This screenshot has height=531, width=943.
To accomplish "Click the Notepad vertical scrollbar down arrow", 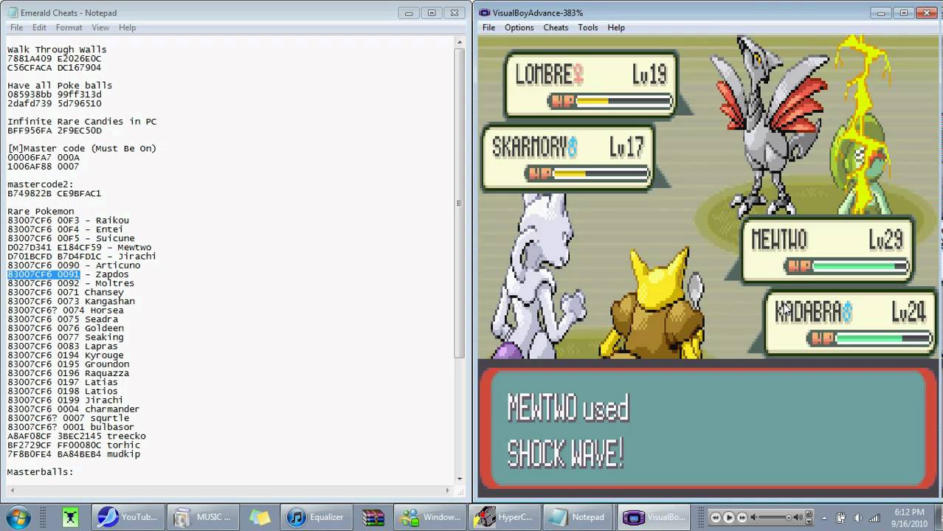I will (460, 479).
